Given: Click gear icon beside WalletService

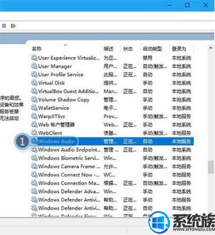Looking at the screenshot, I should click(34, 108).
